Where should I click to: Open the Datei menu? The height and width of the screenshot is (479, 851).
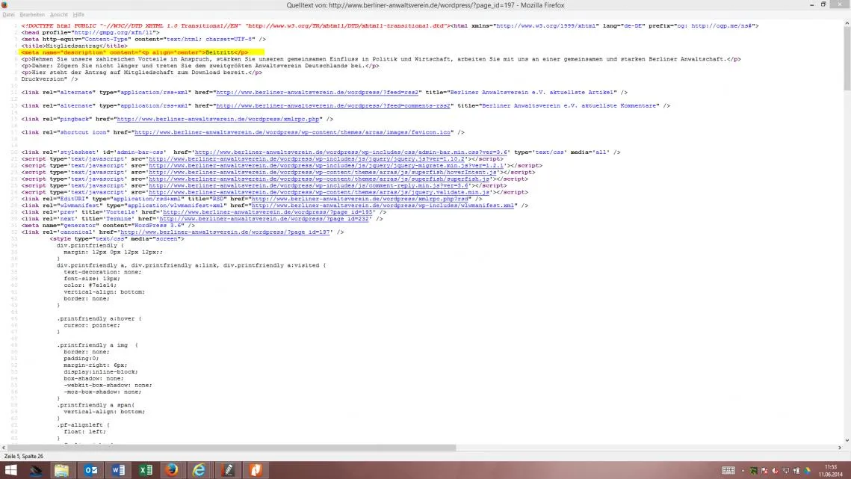[8, 15]
